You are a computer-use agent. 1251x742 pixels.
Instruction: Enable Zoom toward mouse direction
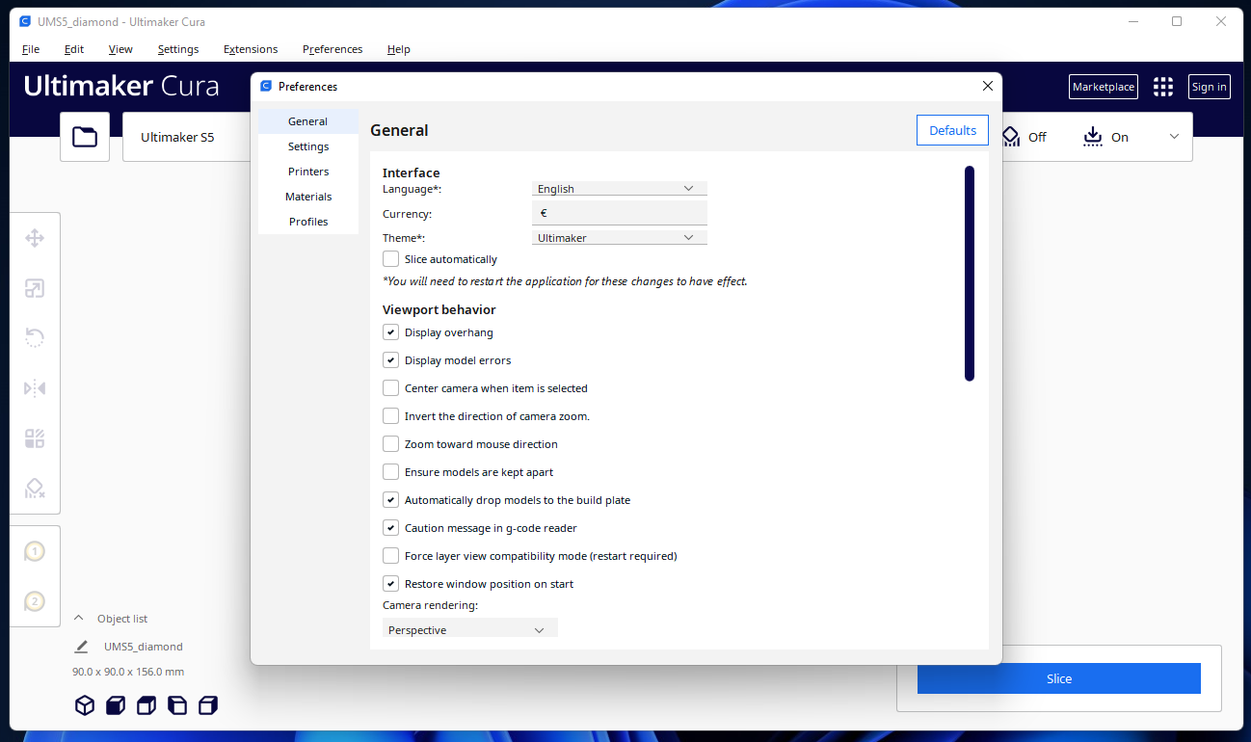coord(390,444)
